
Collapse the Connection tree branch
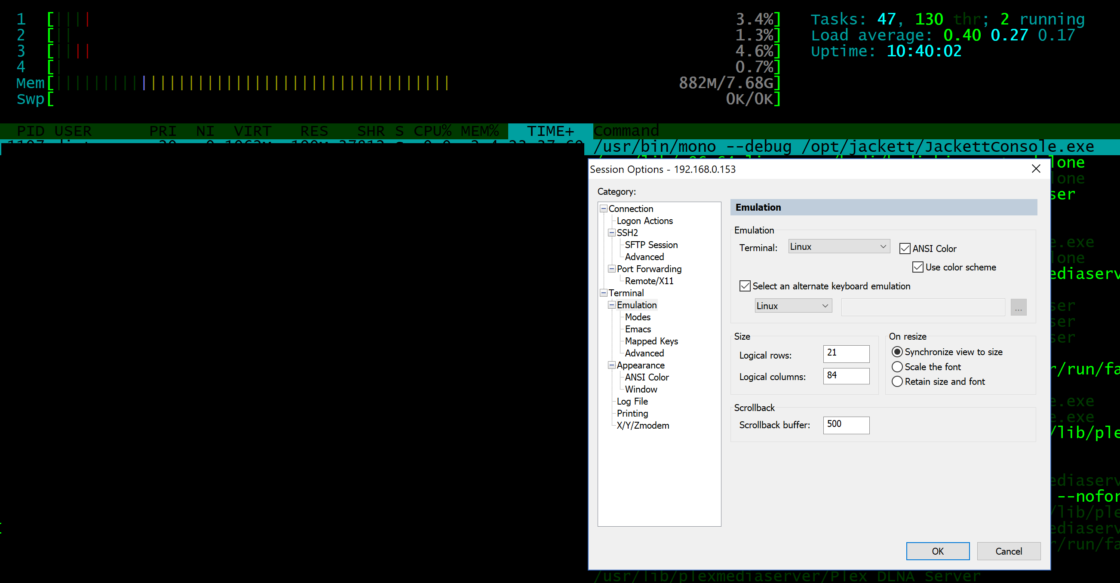[x=603, y=208]
